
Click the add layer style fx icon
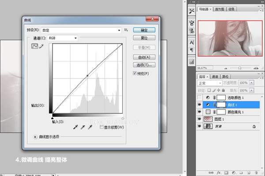click(219, 172)
